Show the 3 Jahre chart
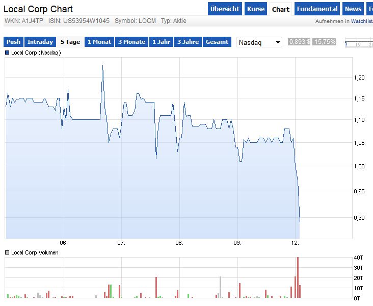This screenshot has width=373, height=306. tap(188, 42)
